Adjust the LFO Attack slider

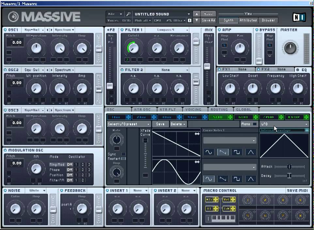289,167
